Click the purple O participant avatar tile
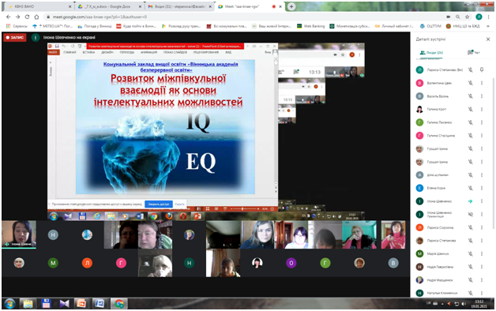Viewport: 496px width, 311px height. pyautogui.click(x=291, y=263)
